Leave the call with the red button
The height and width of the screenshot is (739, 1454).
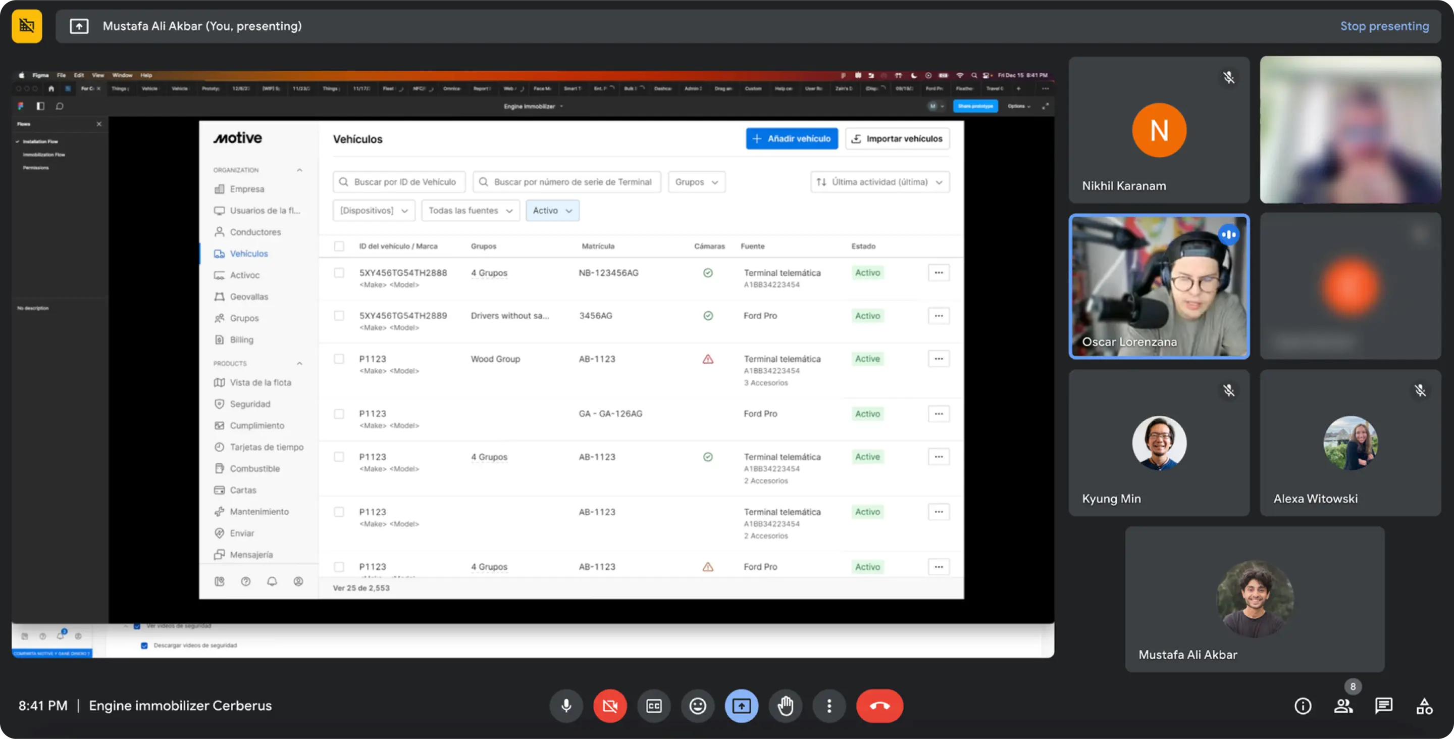[879, 706]
